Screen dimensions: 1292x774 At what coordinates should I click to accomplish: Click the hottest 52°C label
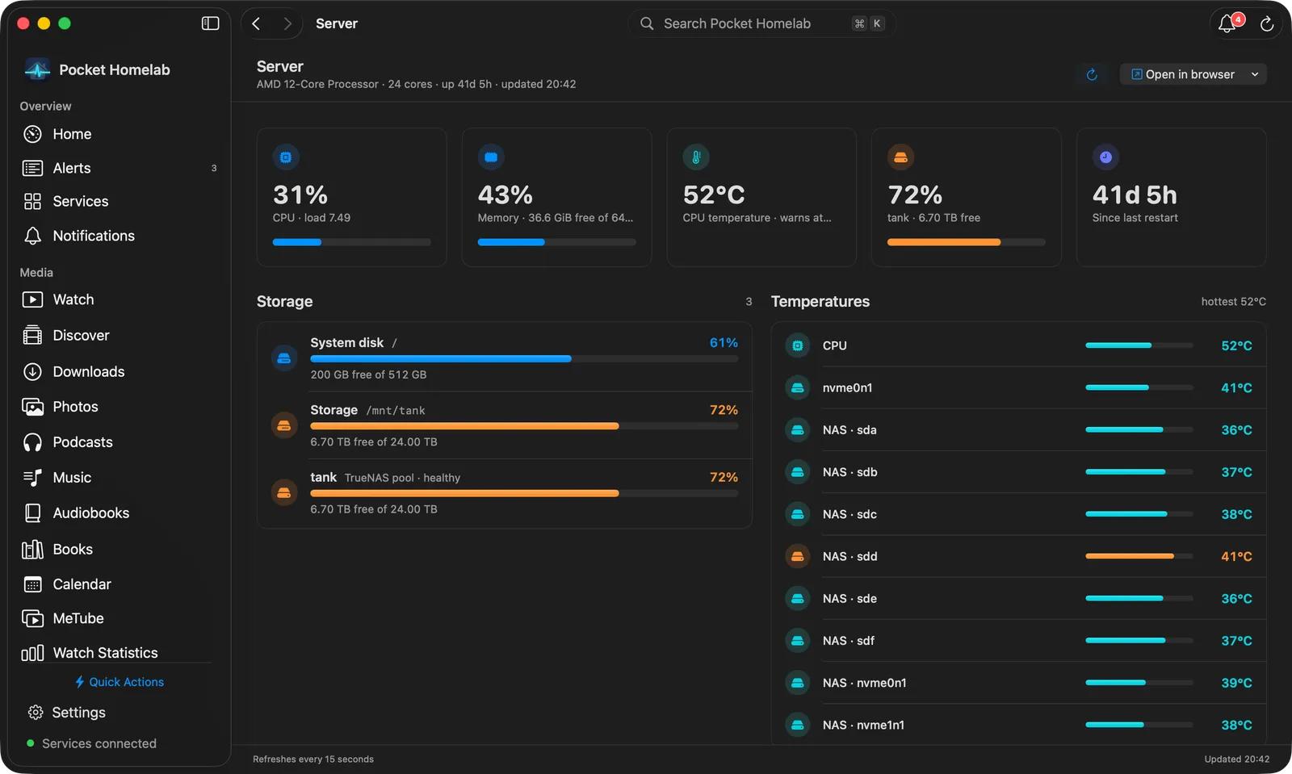1233,302
